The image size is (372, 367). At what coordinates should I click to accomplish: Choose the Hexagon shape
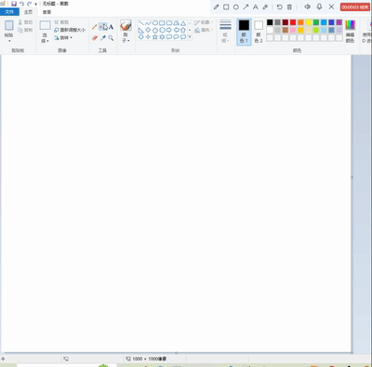[x=162, y=30]
